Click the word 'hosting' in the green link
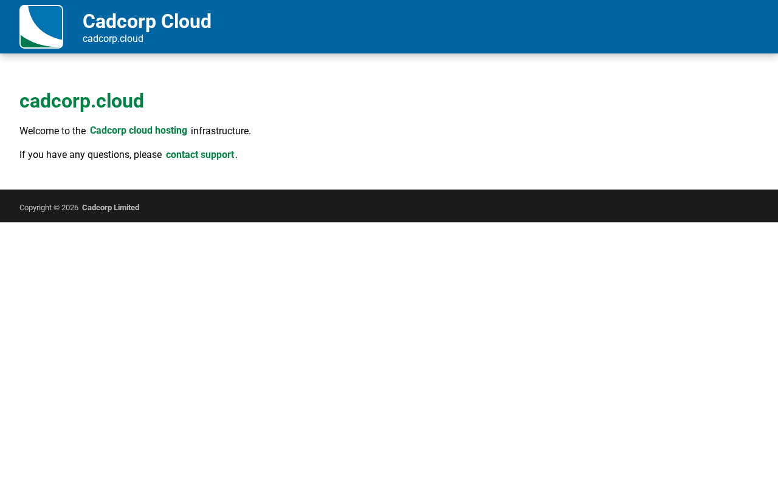 point(170,131)
